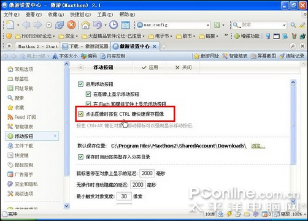Close the 傲游设置中心 tab

pyautogui.click(x=155, y=47)
